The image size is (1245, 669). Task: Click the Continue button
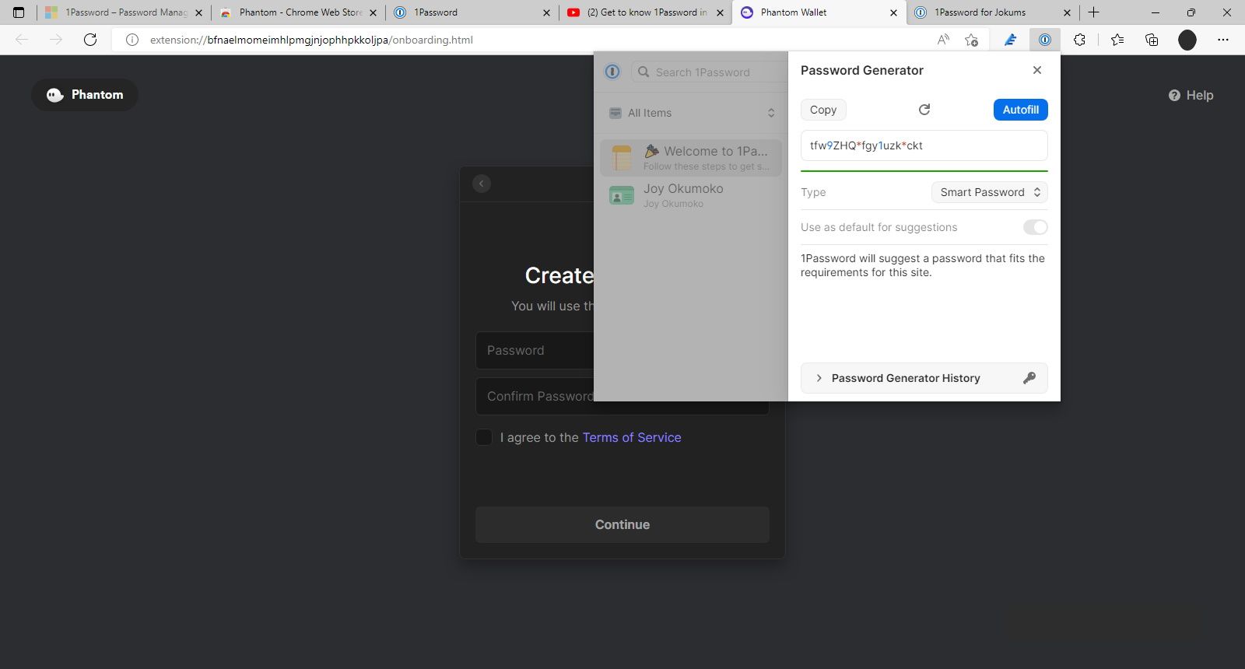click(x=622, y=524)
